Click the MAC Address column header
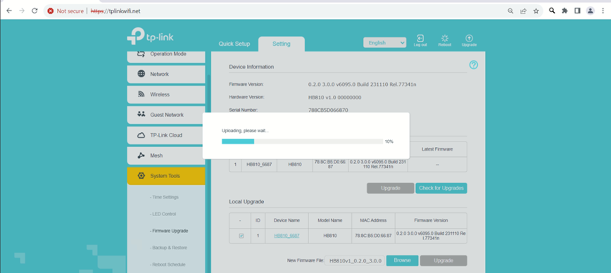The width and height of the screenshot is (611, 273). [373, 220]
